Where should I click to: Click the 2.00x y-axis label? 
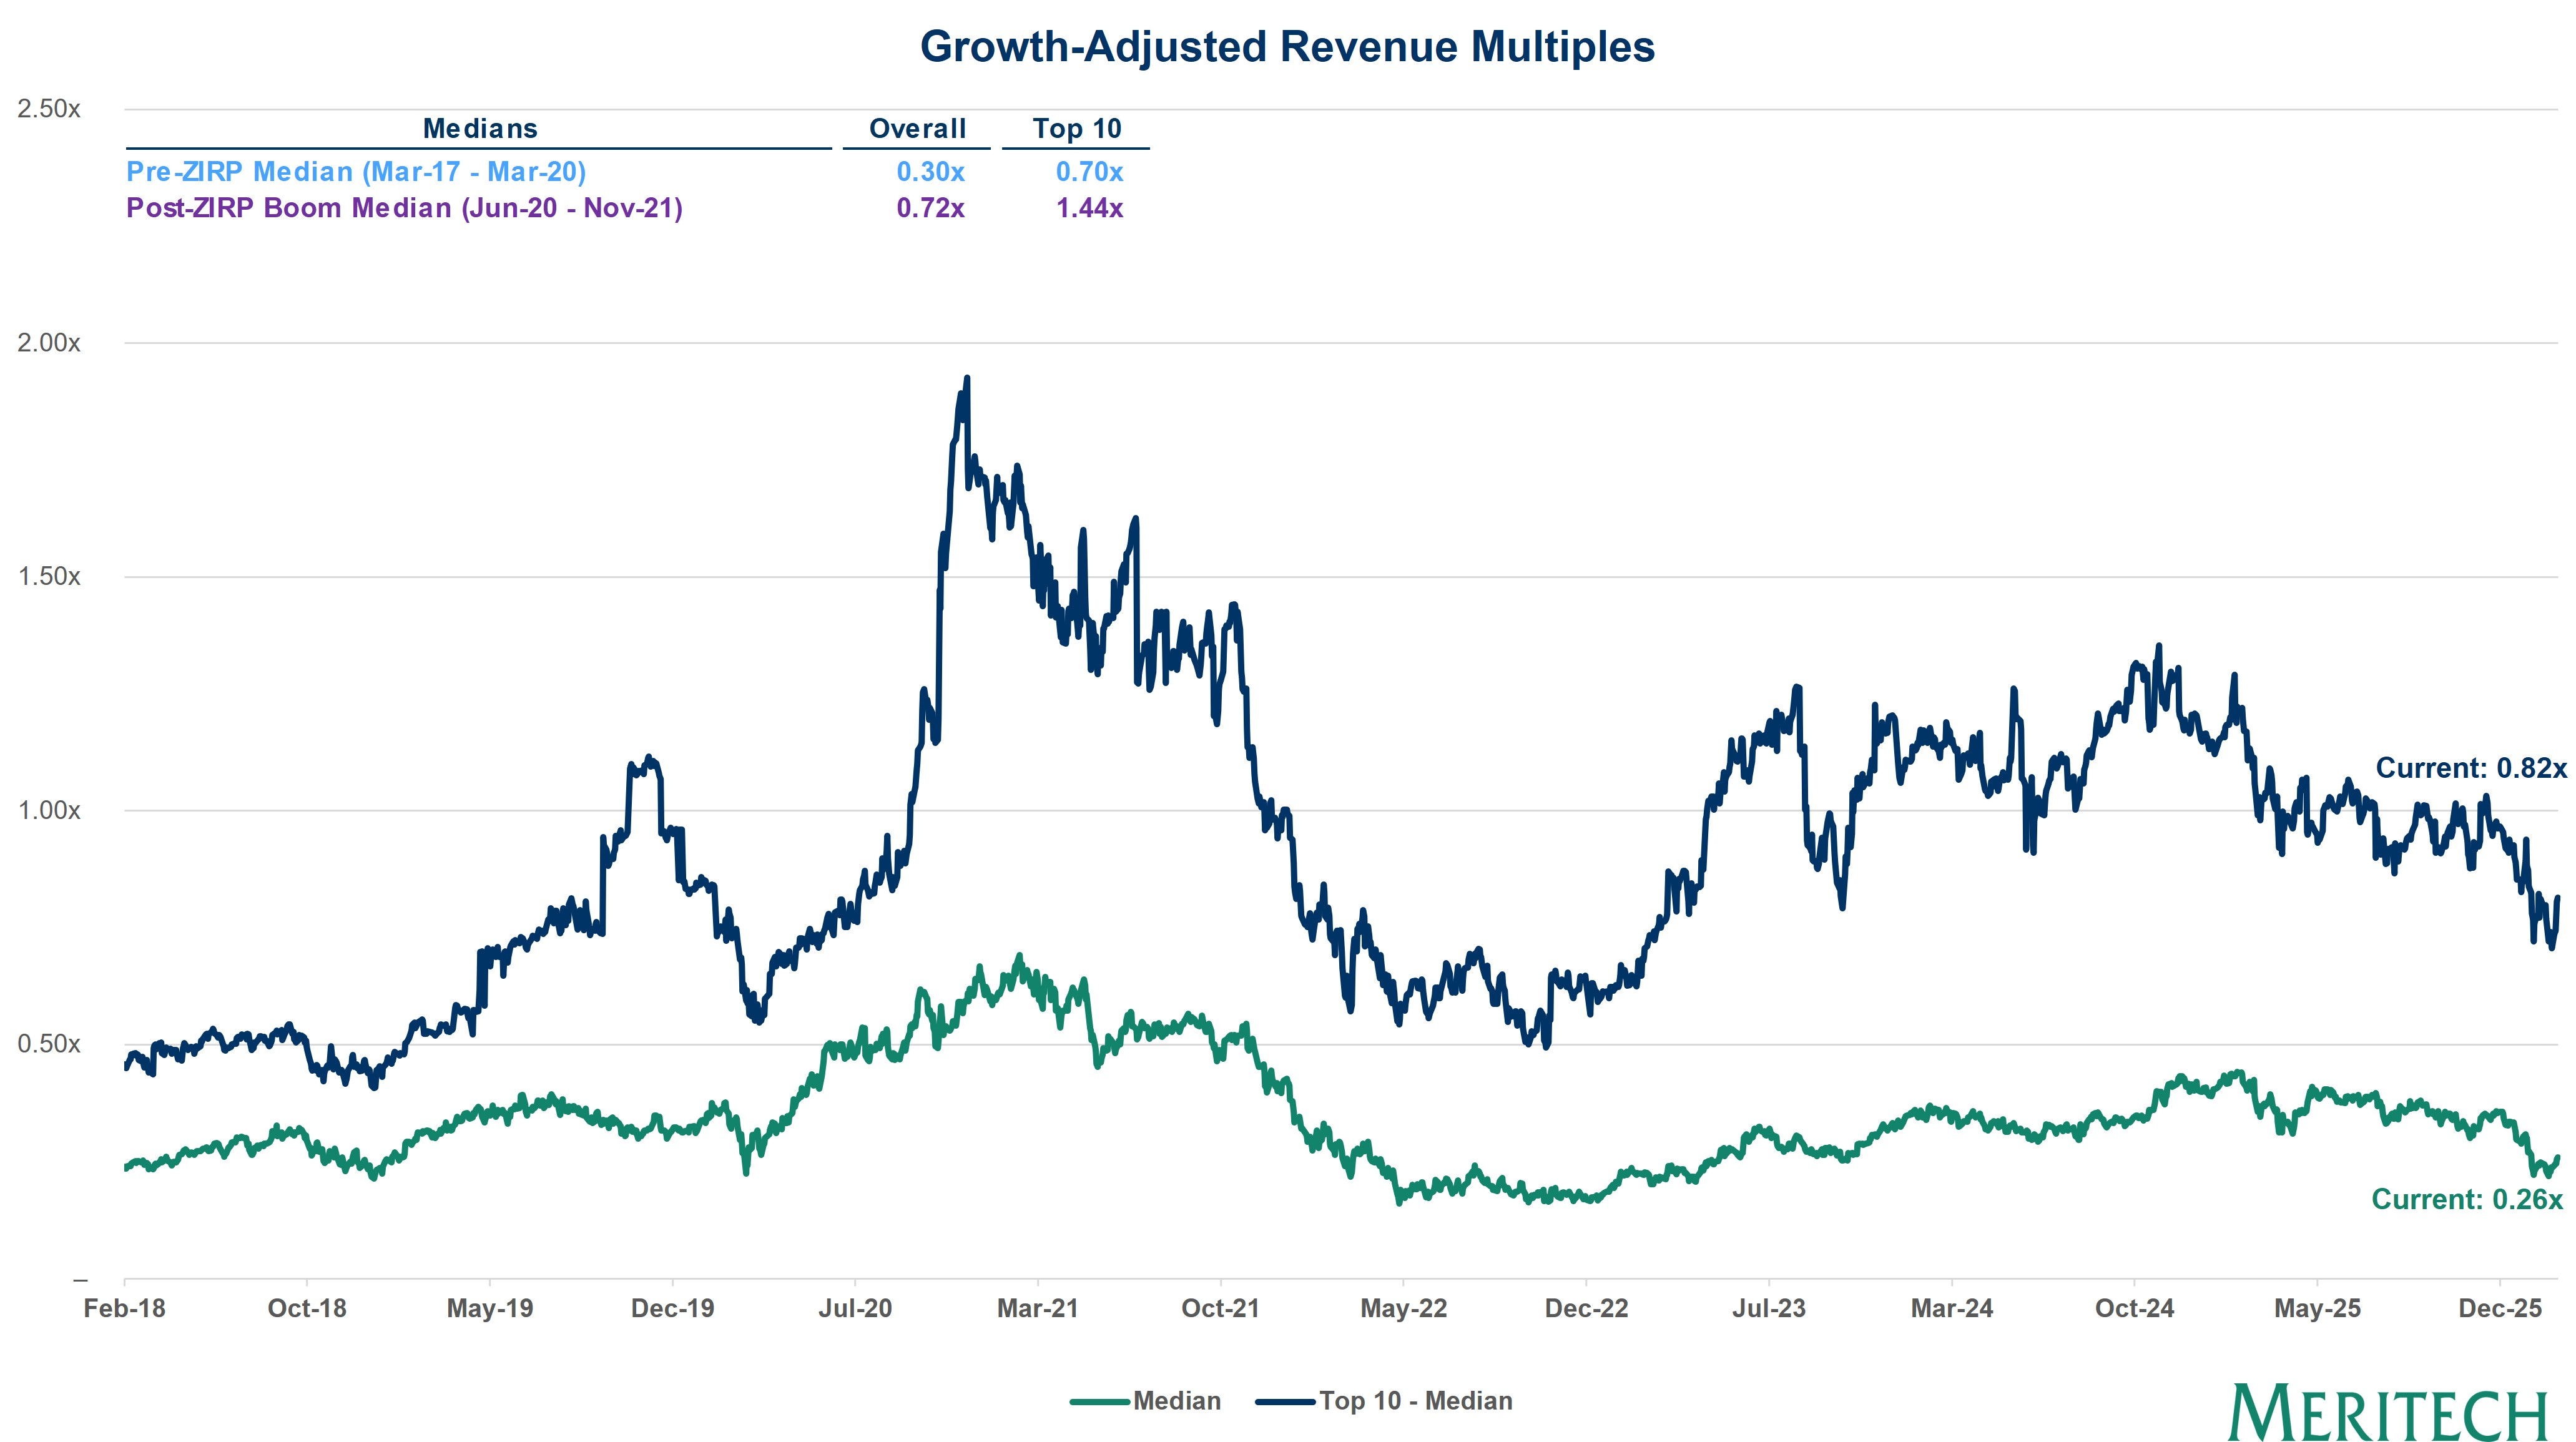point(48,343)
